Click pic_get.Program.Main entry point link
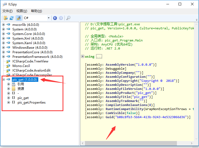The height and width of the screenshot is (148, 199). pos(124,40)
